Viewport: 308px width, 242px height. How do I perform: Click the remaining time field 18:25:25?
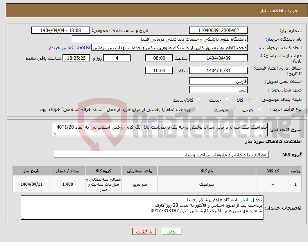[76, 58]
